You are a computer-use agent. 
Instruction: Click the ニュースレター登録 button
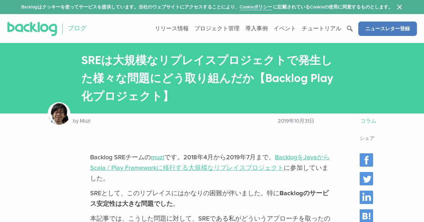(x=388, y=29)
